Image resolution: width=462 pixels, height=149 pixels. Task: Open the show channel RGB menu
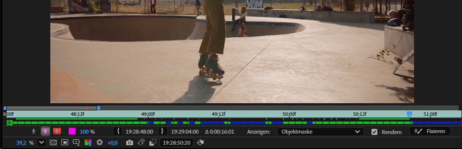click(88, 143)
